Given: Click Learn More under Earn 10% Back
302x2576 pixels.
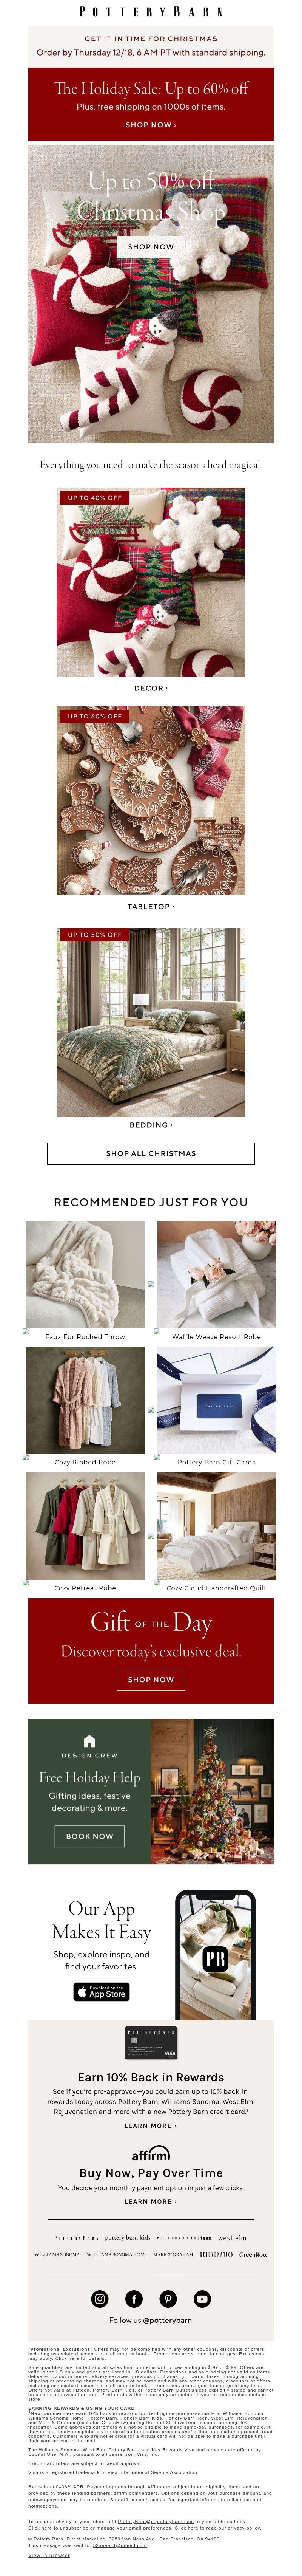Looking at the screenshot, I should click(151, 2126).
